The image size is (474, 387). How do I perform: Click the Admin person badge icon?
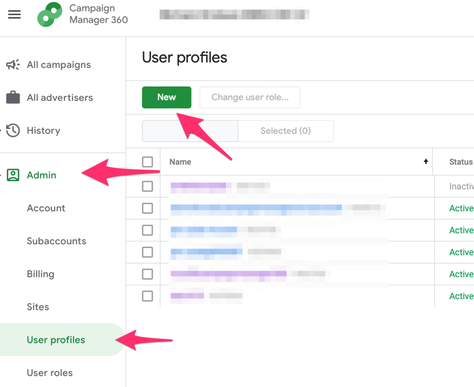(x=13, y=175)
